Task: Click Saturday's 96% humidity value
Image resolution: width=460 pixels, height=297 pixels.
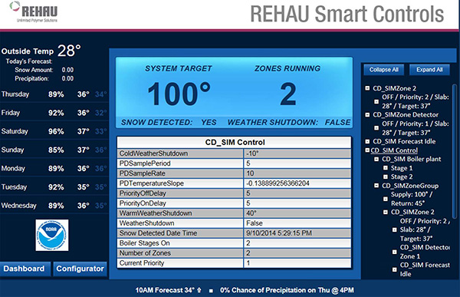Action: pos(56,131)
